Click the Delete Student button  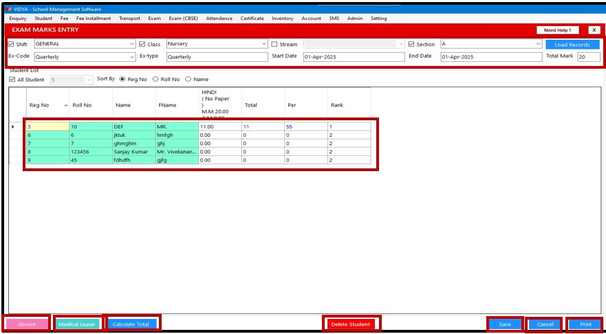click(351, 324)
